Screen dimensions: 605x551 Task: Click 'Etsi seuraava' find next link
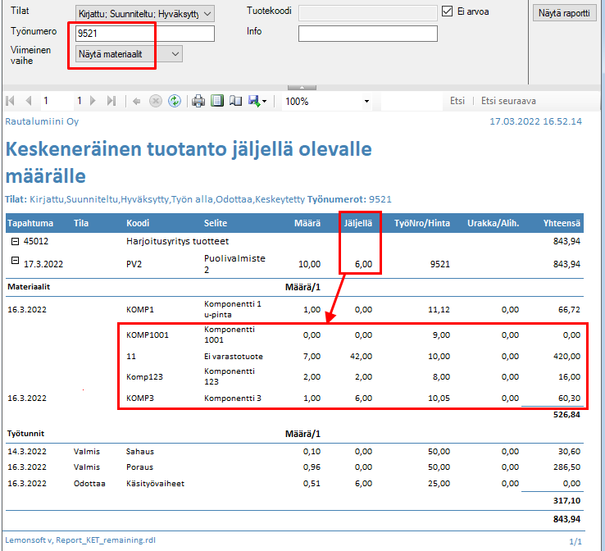pyautogui.click(x=508, y=101)
